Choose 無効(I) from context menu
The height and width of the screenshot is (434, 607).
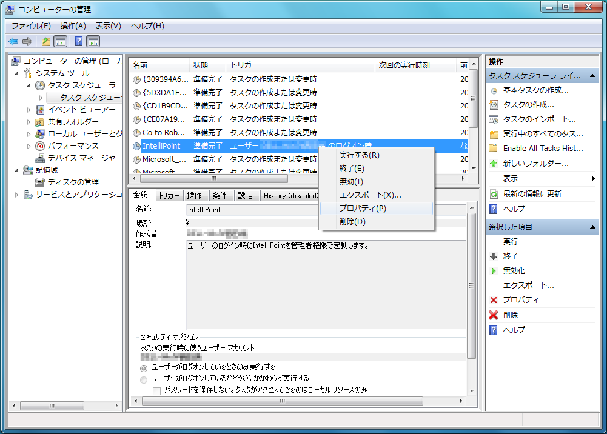tap(377, 181)
